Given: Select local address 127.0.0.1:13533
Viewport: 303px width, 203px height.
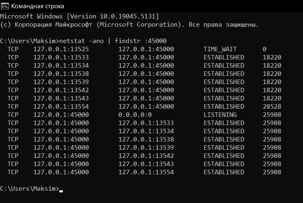Looking at the screenshot, I should pyautogui.click(x=61, y=57).
